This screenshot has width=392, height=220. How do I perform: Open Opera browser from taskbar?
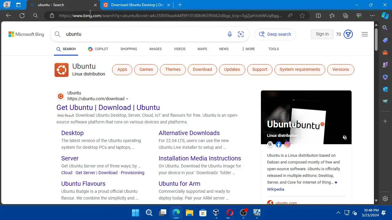230,213
